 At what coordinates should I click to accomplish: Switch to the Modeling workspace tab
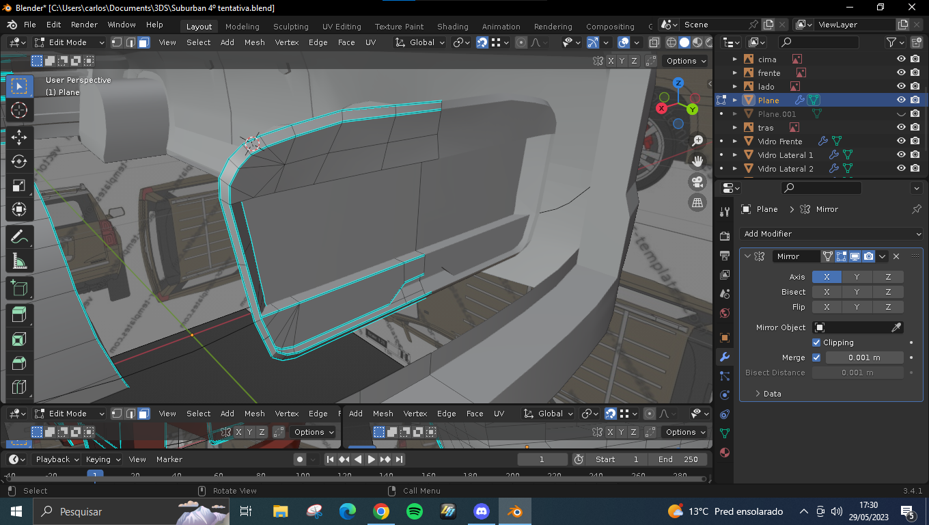tap(242, 27)
